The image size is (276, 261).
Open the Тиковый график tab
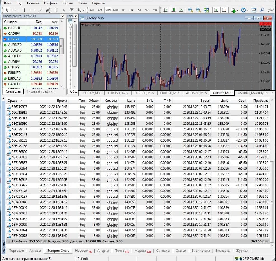pyautogui.click(x=39, y=91)
